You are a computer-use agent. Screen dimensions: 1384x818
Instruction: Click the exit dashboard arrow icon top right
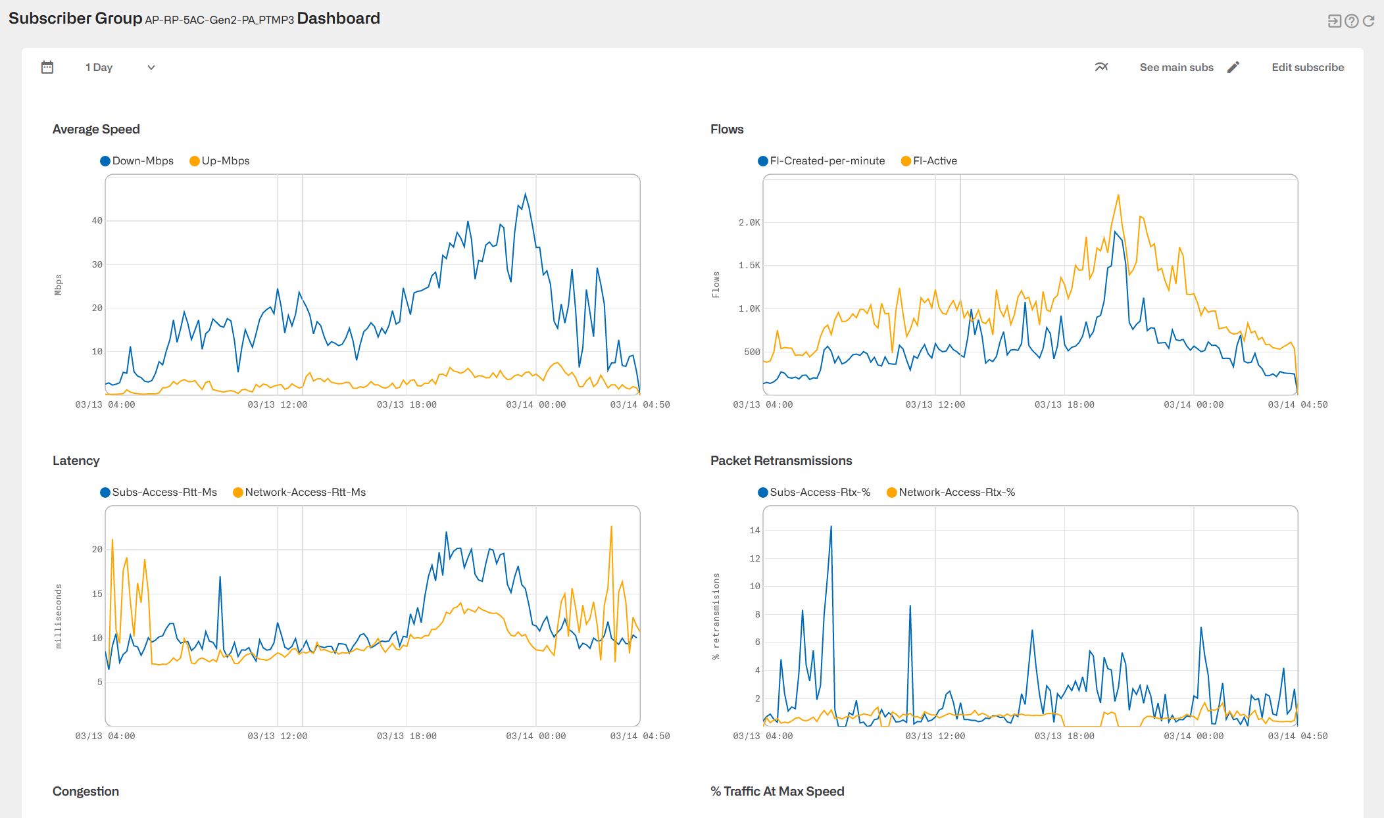(x=1334, y=20)
